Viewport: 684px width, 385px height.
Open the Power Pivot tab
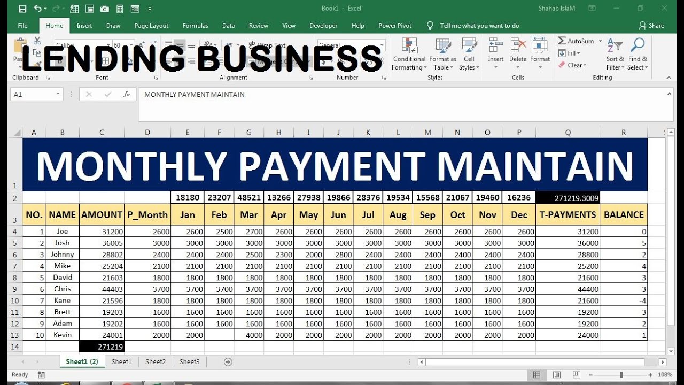click(x=395, y=26)
